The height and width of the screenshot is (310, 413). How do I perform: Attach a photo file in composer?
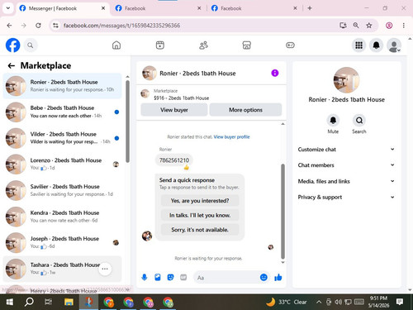(x=158, y=277)
